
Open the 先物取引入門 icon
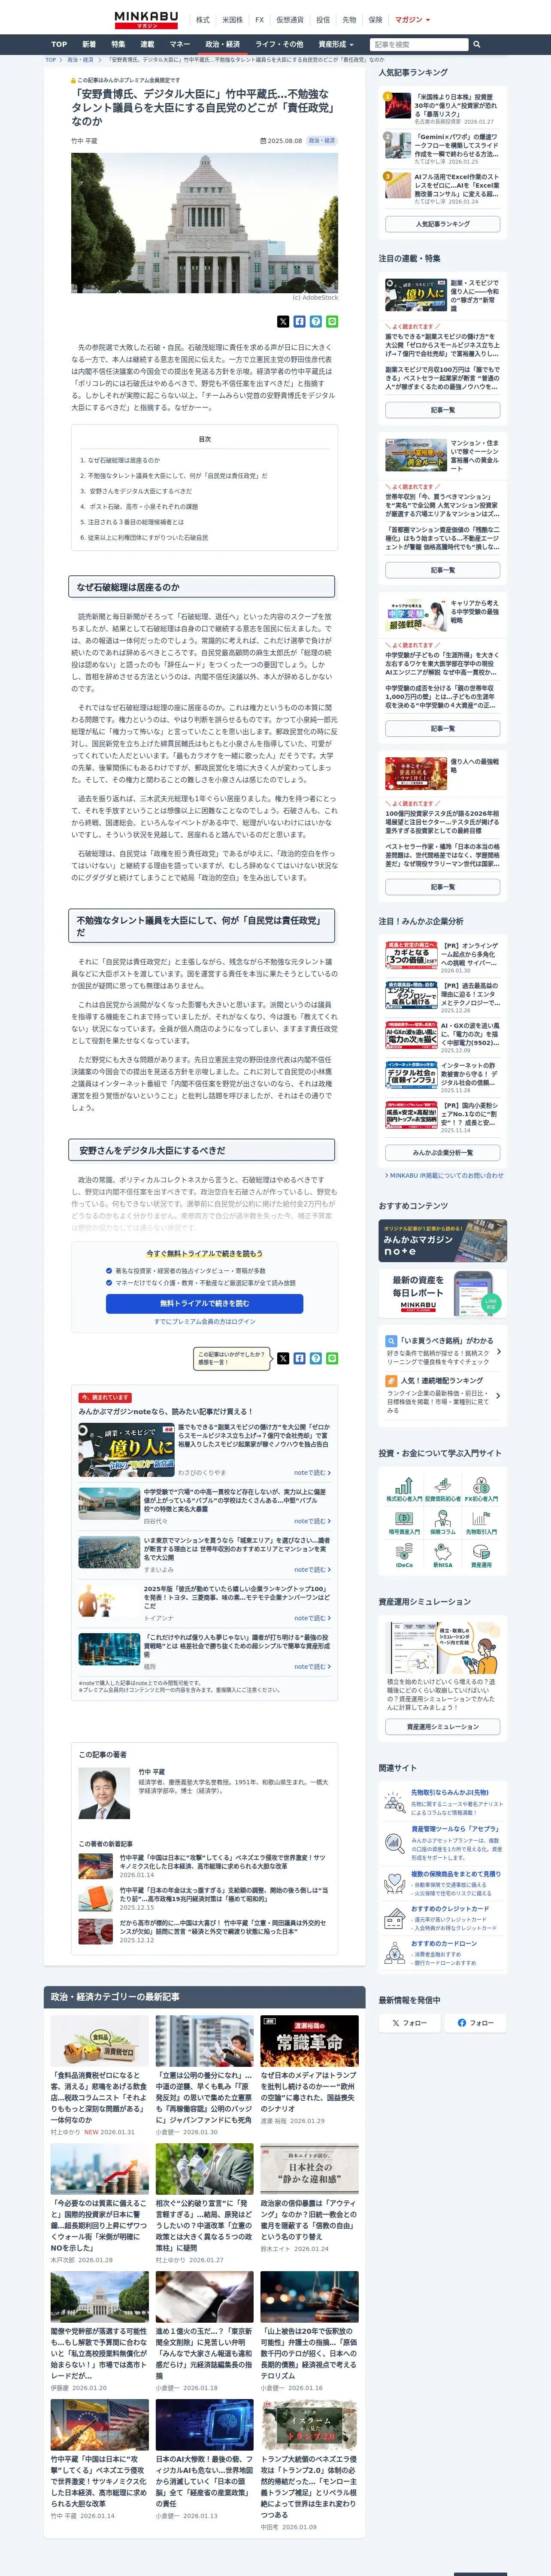click(481, 1522)
